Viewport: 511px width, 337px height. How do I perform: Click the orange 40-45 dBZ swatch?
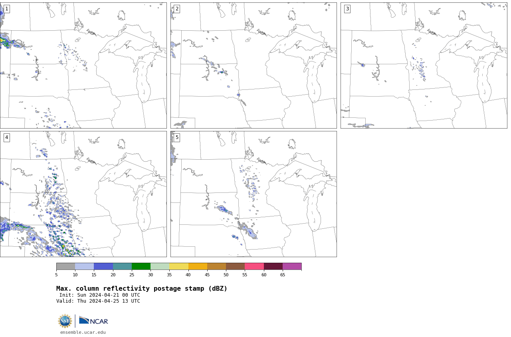tap(198, 266)
